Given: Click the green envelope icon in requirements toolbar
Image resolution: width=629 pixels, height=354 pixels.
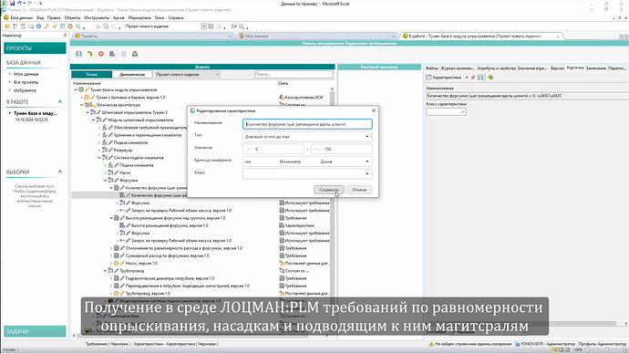Looking at the screenshot, I should coord(135,54).
